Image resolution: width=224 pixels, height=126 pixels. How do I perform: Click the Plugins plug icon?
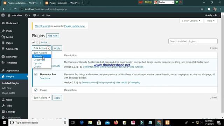(3, 77)
